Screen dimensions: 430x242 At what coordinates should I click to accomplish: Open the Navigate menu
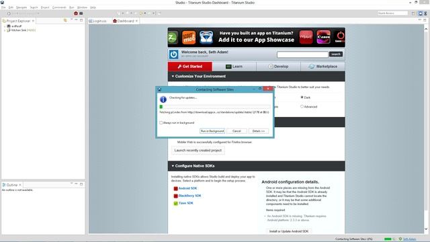(21, 7)
